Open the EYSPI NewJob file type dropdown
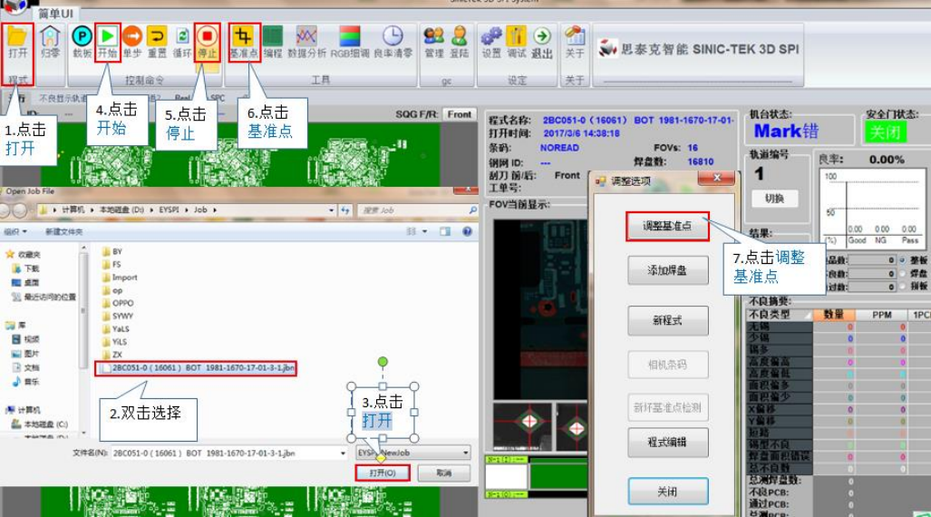This screenshot has height=517, width=931. pos(413,453)
